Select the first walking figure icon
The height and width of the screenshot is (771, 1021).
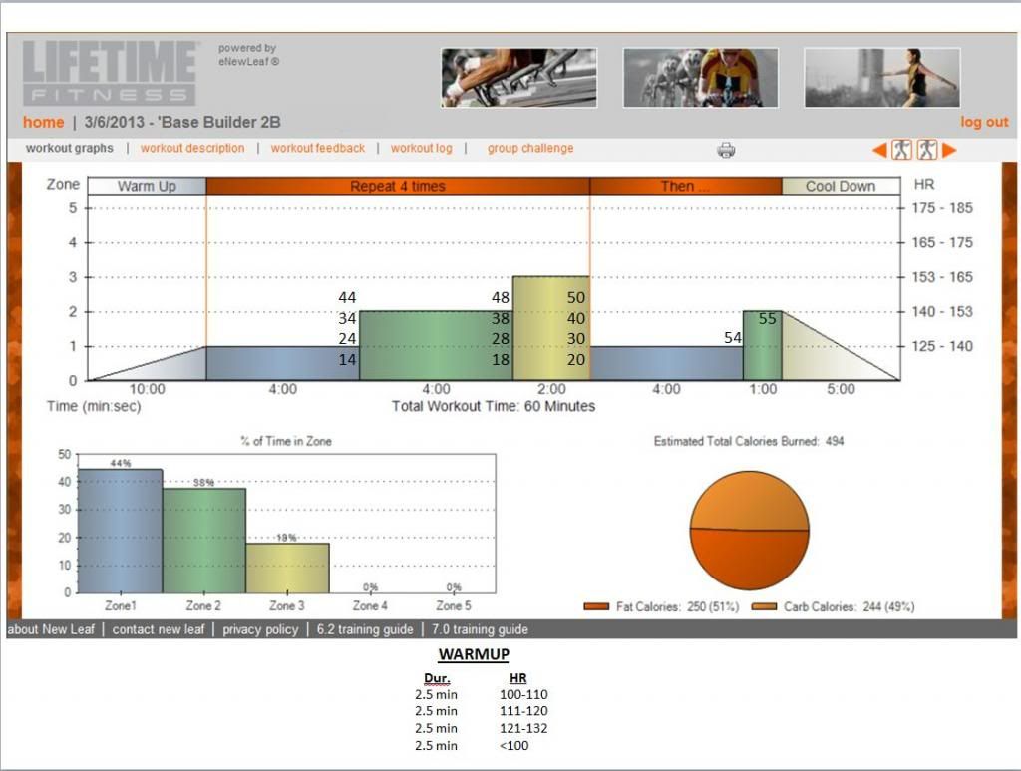coord(901,150)
